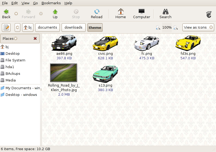Image resolution: width=216 pixels, height=152 pixels.
Task: Click the 100% zoom level button
Action: point(167,28)
